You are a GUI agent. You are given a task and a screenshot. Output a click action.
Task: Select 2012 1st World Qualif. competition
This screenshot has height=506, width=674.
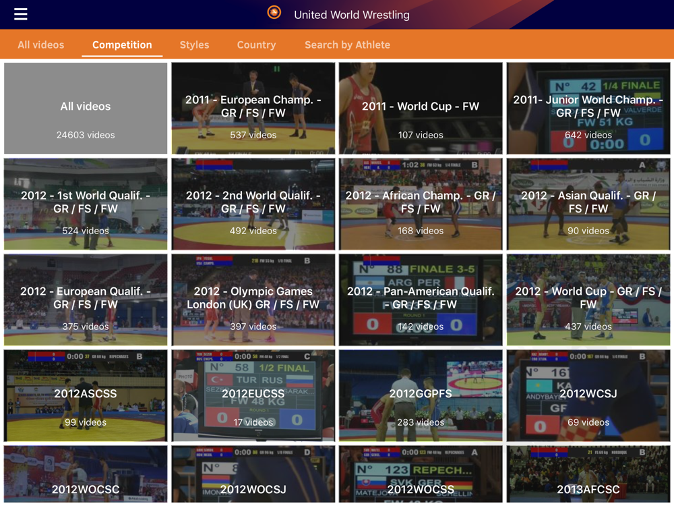tap(86, 204)
